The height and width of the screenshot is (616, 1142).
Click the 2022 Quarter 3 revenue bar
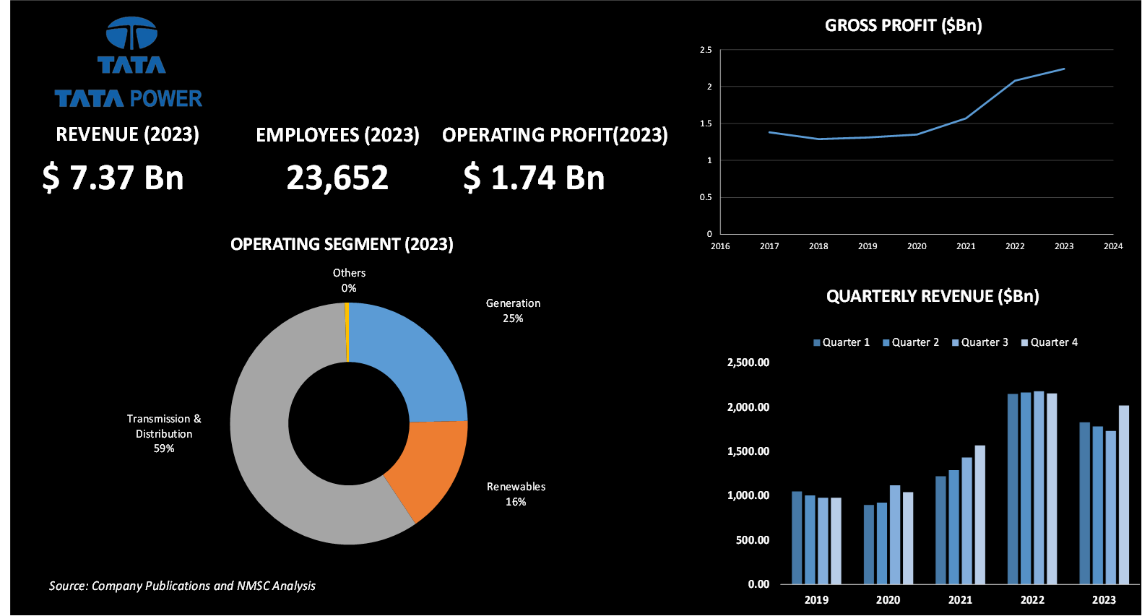point(1039,487)
